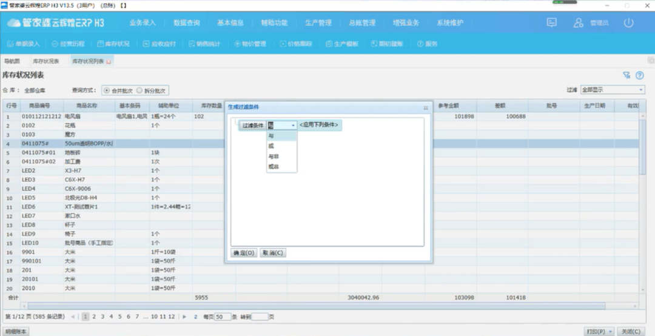Go to page 3 in pagination

click(x=102, y=317)
